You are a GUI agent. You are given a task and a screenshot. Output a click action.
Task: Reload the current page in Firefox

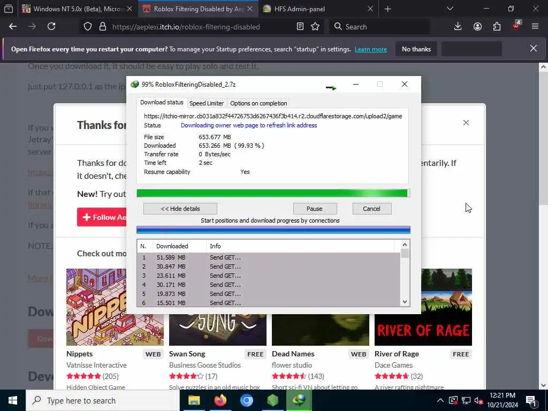(51, 27)
